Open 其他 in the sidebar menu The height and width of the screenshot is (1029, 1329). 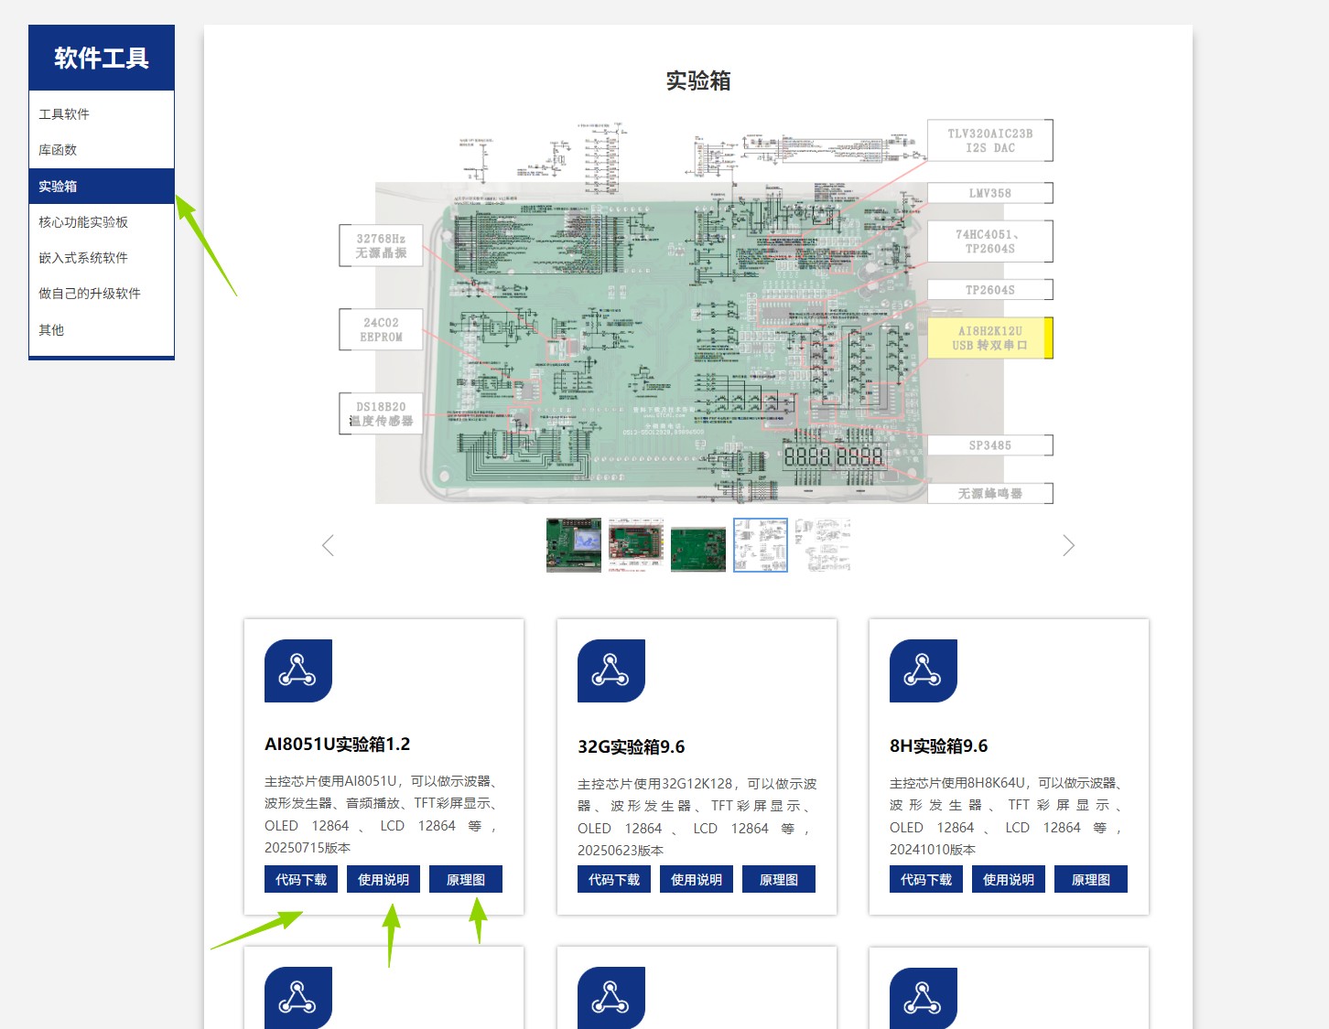click(102, 330)
